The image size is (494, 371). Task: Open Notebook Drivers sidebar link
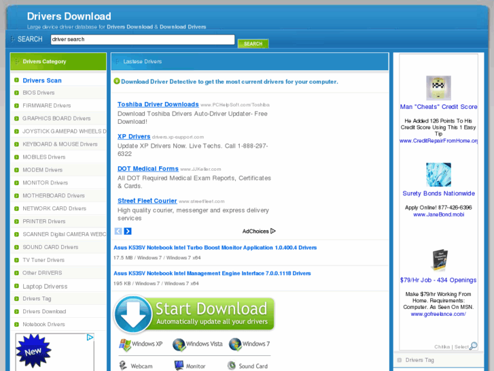point(43,325)
